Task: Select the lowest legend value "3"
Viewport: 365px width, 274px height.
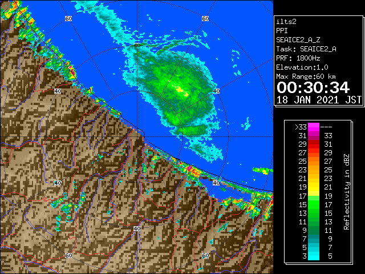Action: click(x=305, y=256)
